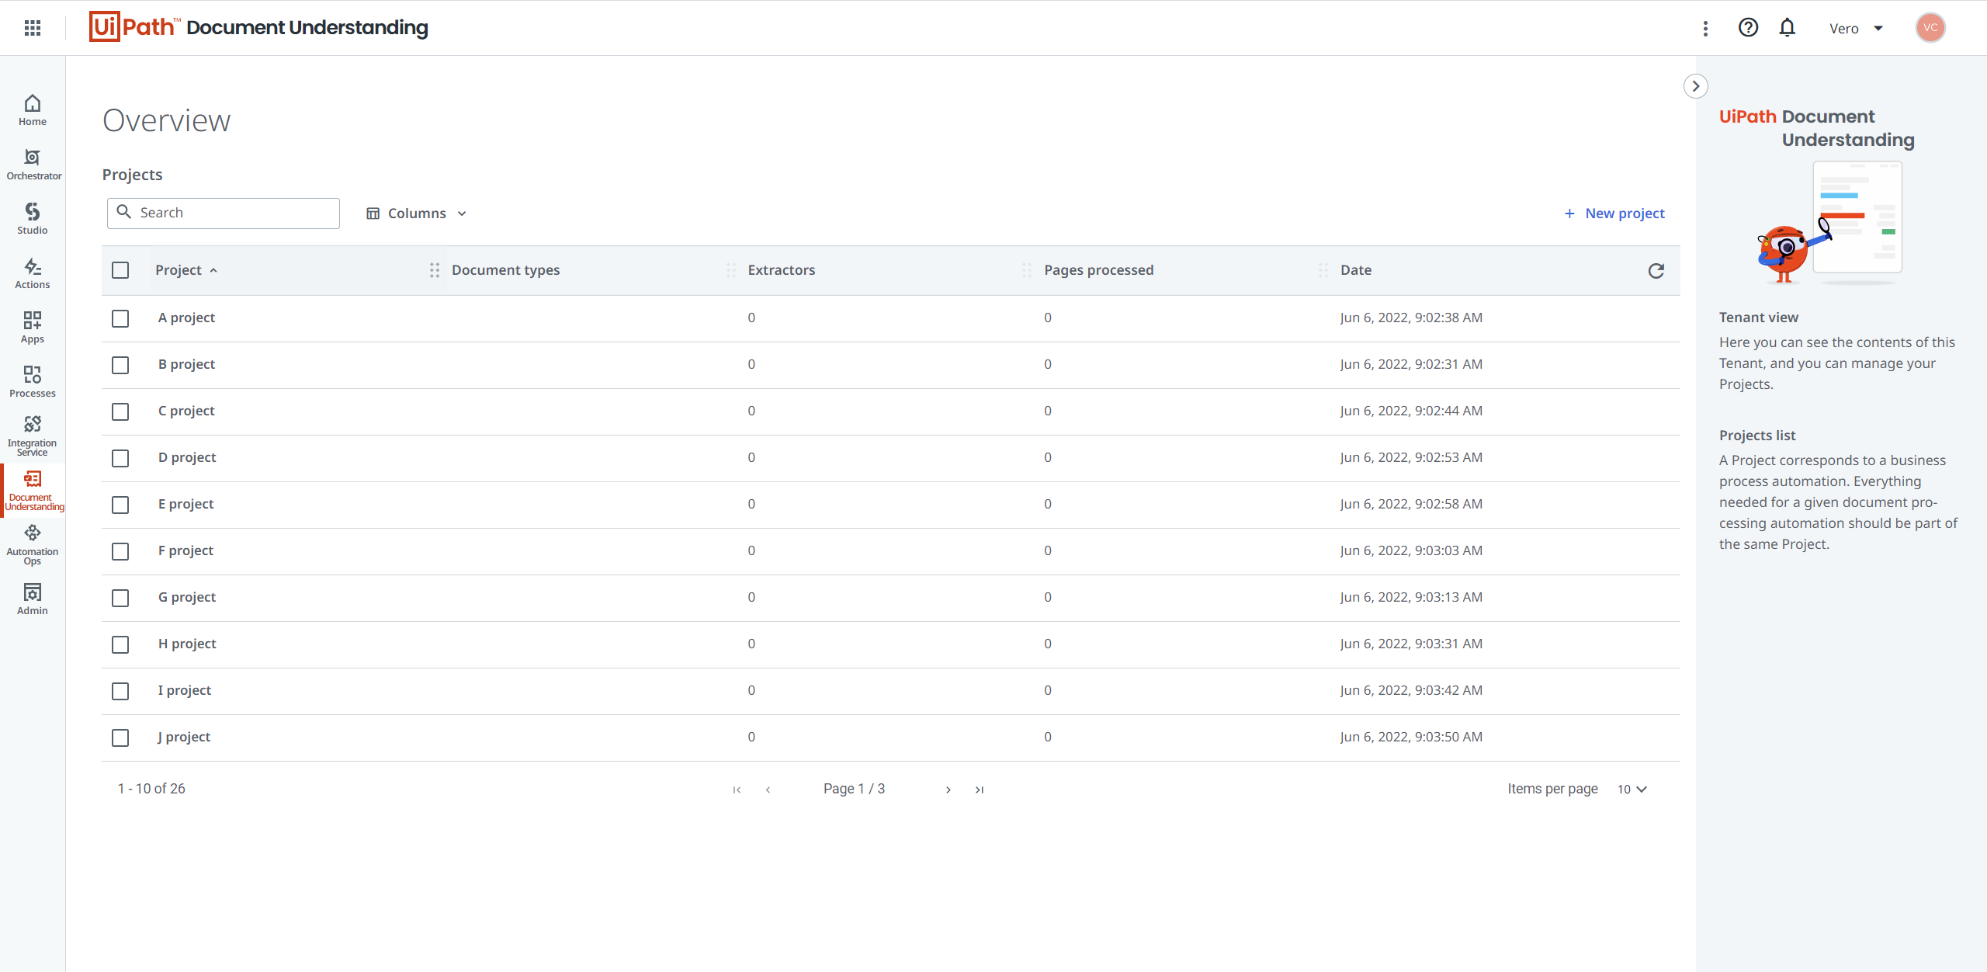Open the VC user avatar menu
This screenshot has width=1987, height=972.
pyautogui.click(x=1930, y=28)
